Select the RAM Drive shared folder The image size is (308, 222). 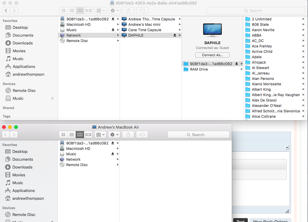(x=199, y=69)
